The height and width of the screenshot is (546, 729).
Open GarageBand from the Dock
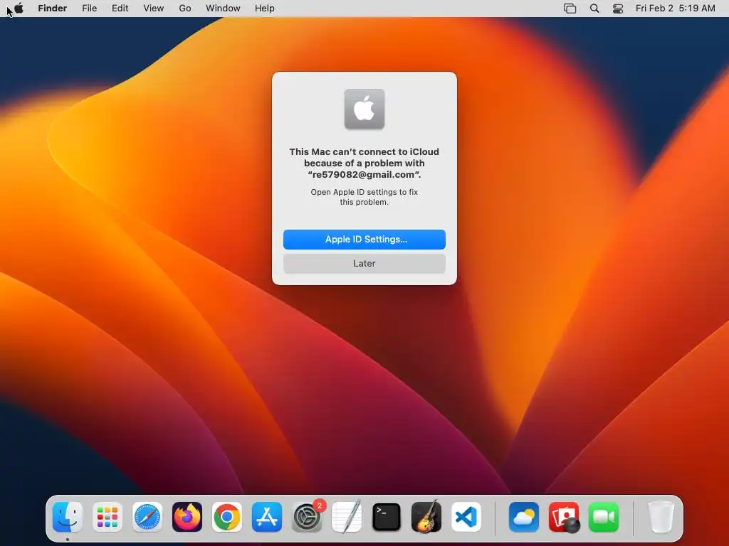[426, 518]
